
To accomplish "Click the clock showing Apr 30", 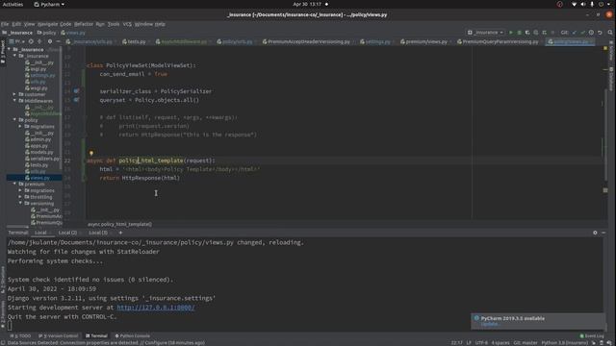I will pos(307,4).
